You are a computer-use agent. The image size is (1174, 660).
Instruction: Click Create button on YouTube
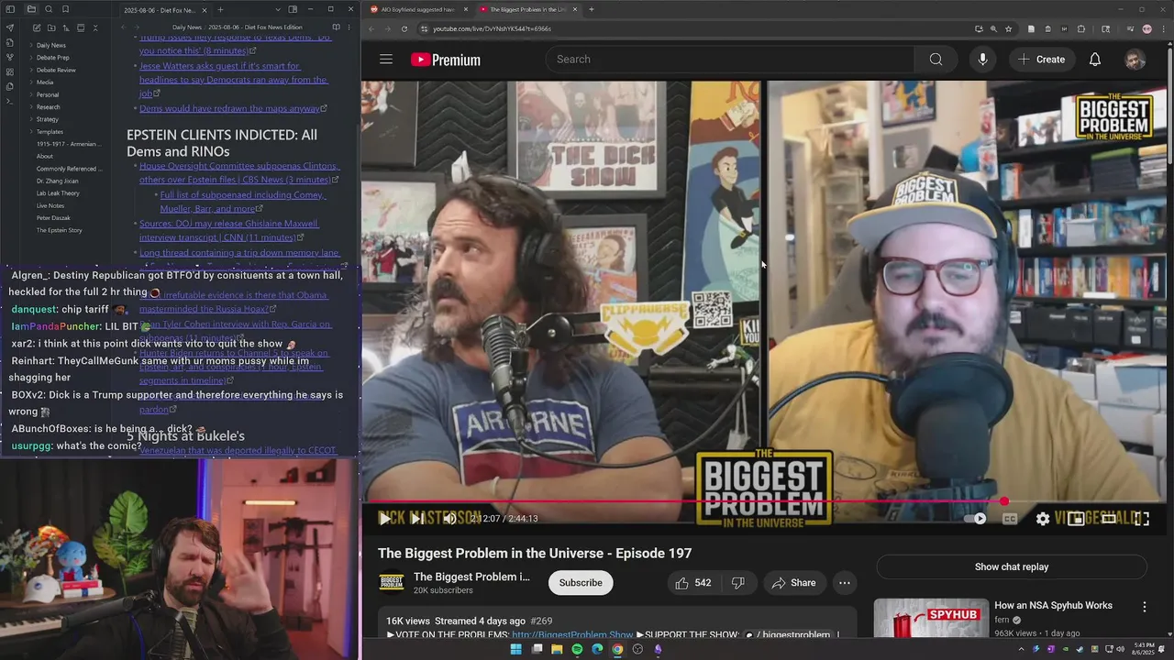(x=1041, y=60)
